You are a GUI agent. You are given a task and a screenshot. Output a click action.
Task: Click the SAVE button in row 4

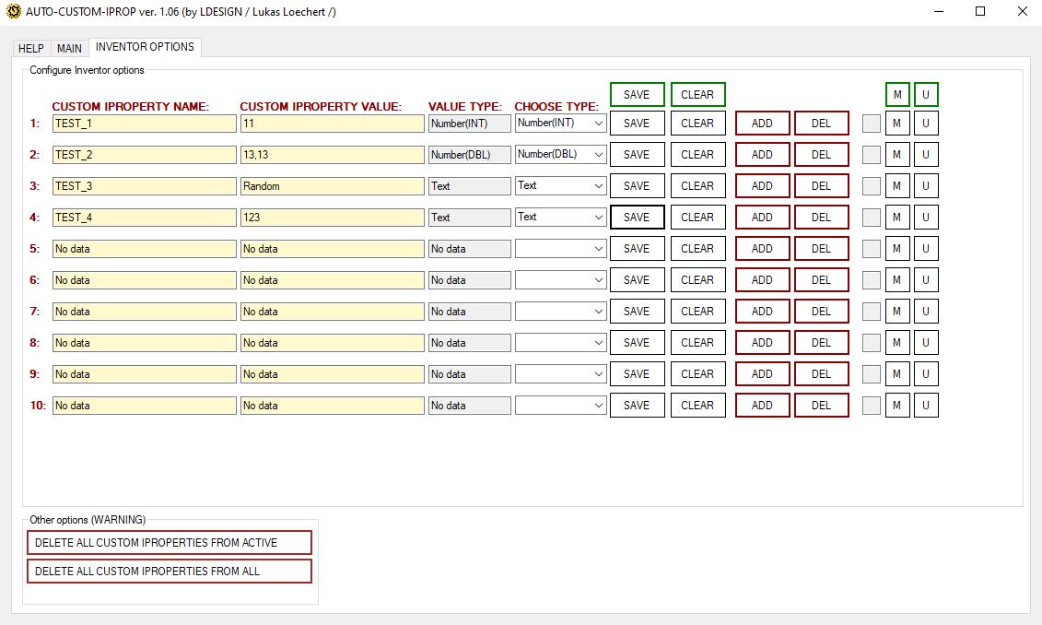637,218
